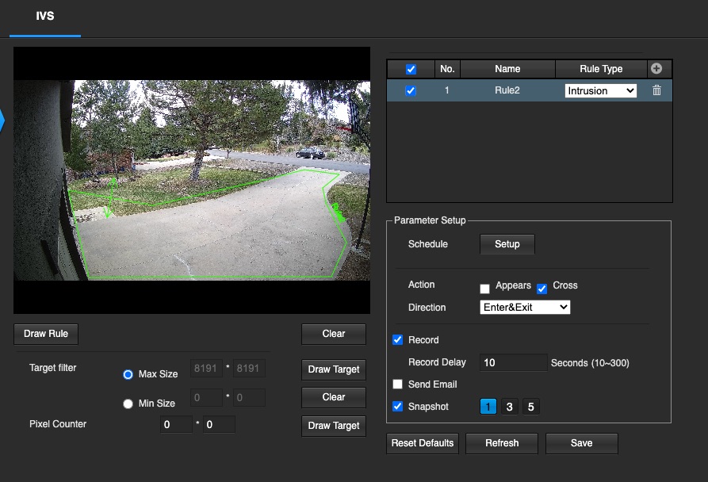The height and width of the screenshot is (482, 708).
Task: Toggle the select-all checkbox in the rule table header
Action: 411,69
